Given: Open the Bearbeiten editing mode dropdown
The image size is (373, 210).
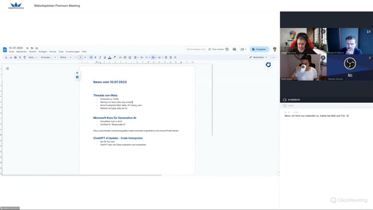Looking at the screenshot, I should [258, 57].
